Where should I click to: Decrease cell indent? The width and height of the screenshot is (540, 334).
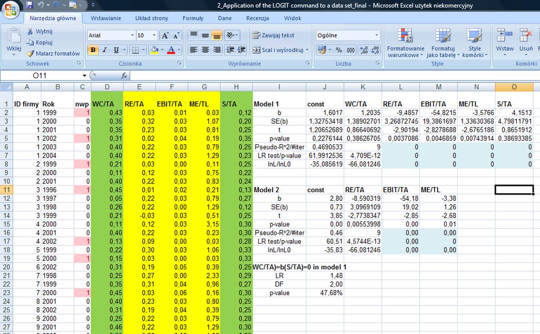coord(230,50)
